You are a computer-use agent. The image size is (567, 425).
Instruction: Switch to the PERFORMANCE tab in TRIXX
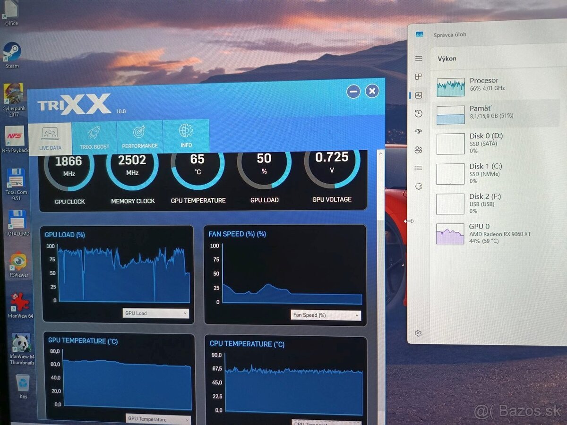tap(140, 137)
